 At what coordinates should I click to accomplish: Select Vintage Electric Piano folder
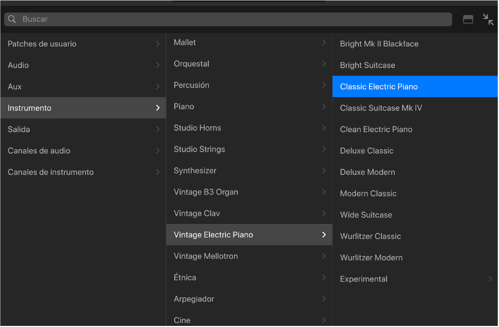(x=249, y=235)
